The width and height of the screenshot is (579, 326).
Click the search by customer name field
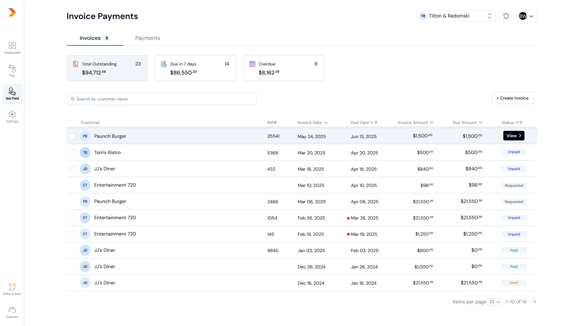(x=161, y=99)
